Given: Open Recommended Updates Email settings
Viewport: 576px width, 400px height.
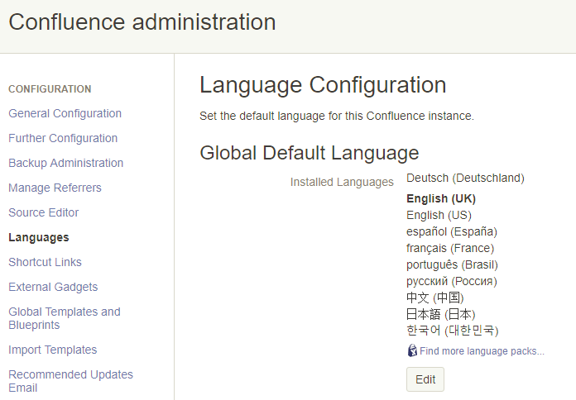Looking at the screenshot, I should pyautogui.click(x=70, y=381).
